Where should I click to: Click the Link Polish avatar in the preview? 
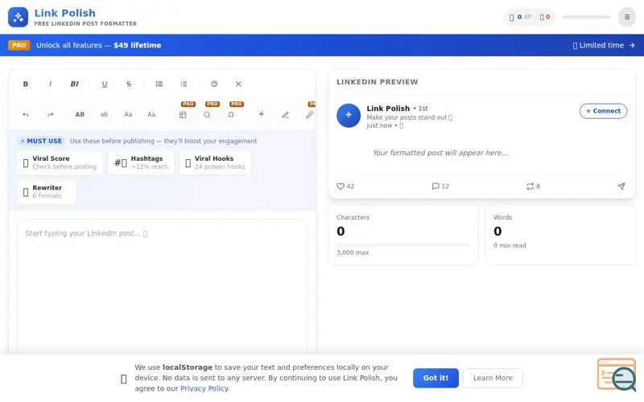pyautogui.click(x=349, y=115)
